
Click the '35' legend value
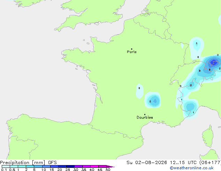tap(84, 170)
